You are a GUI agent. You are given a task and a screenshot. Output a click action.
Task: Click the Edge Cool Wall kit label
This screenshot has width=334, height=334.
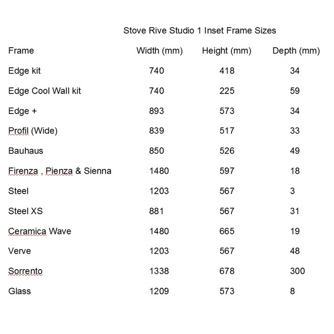tap(44, 91)
